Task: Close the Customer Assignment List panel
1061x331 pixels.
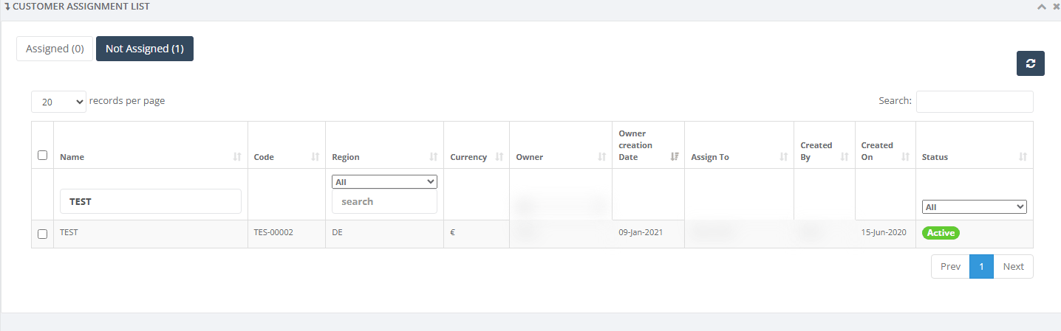Action: pos(1054,7)
